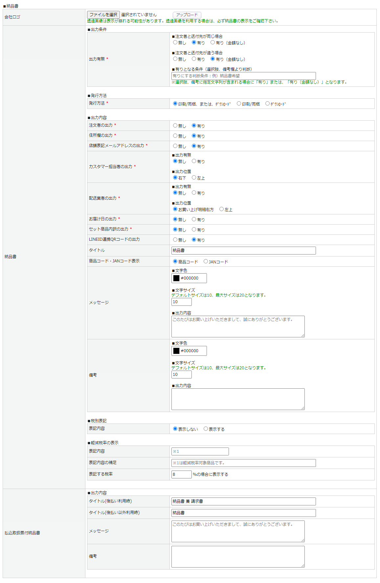
Task: Click the アップロード button
Action: pyautogui.click(x=187, y=15)
